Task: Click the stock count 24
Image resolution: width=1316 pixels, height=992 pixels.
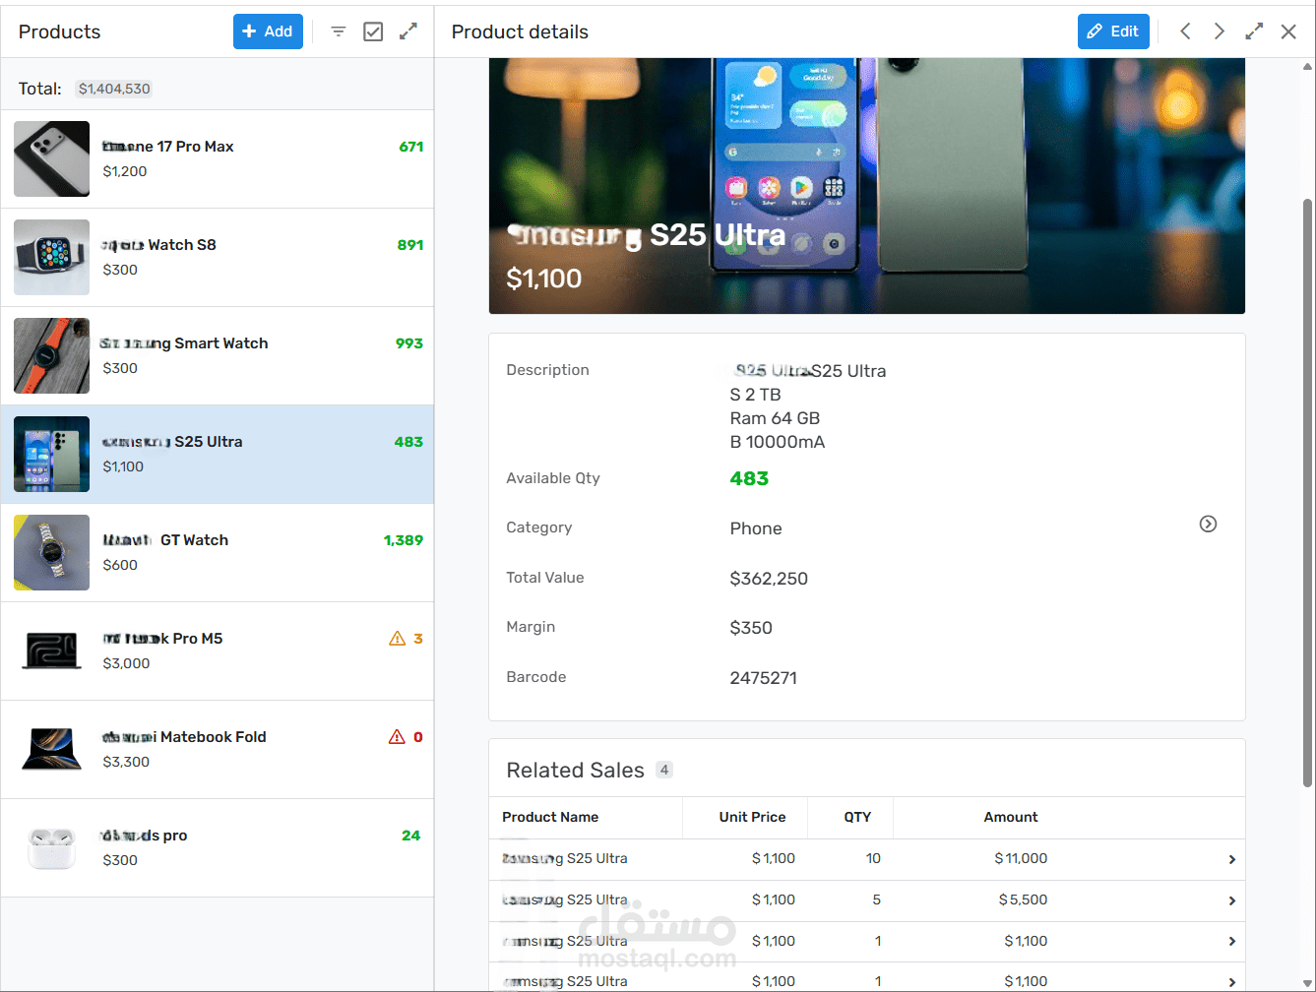Action: [411, 836]
